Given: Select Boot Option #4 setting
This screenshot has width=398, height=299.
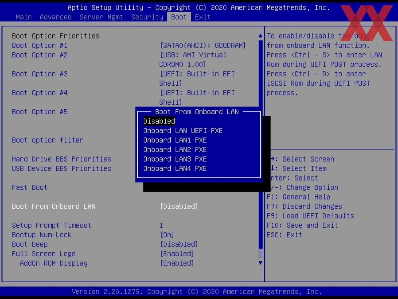Looking at the screenshot, I should pyautogui.click(x=40, y=93).
